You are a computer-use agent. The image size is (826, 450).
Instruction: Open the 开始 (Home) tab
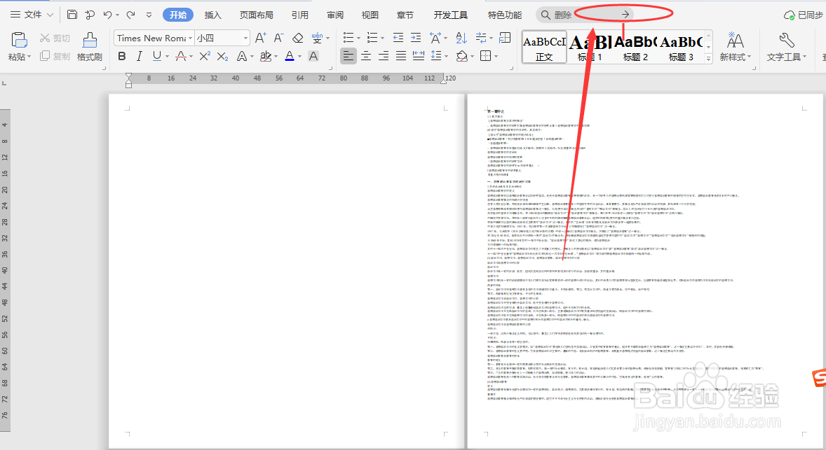178,15
